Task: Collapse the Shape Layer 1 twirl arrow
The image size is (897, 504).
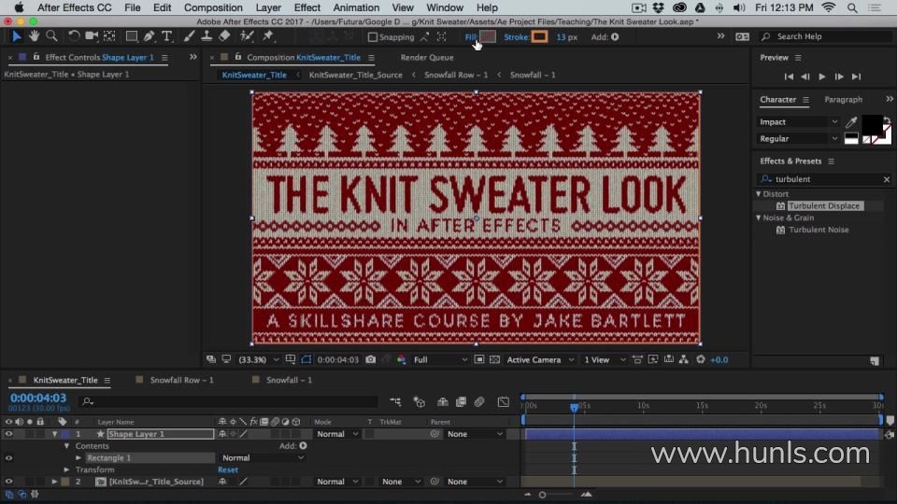Action: [x=55, y=434]
